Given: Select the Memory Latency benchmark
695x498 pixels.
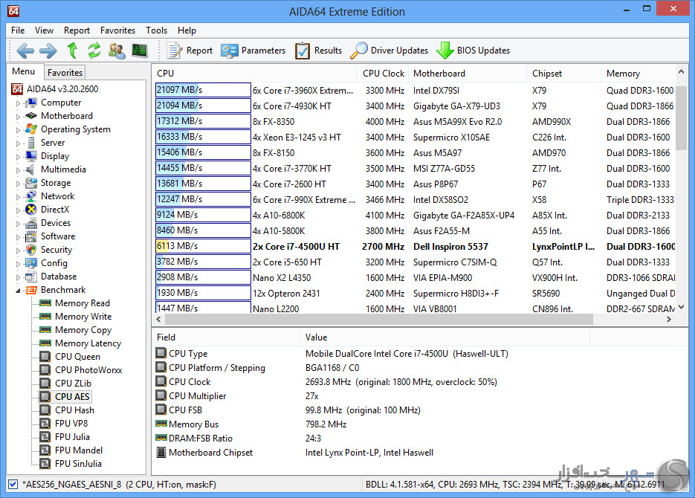Looking at the screenshot, I should (x=88, y=343).
